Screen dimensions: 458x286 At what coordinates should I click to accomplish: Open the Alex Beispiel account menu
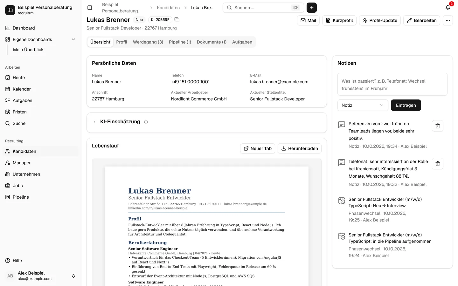[40, 276]
